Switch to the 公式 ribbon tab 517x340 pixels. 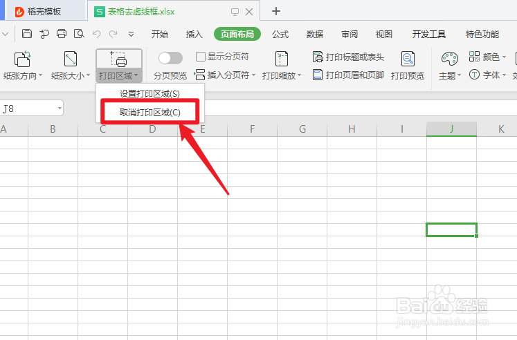tap(280, 35)
